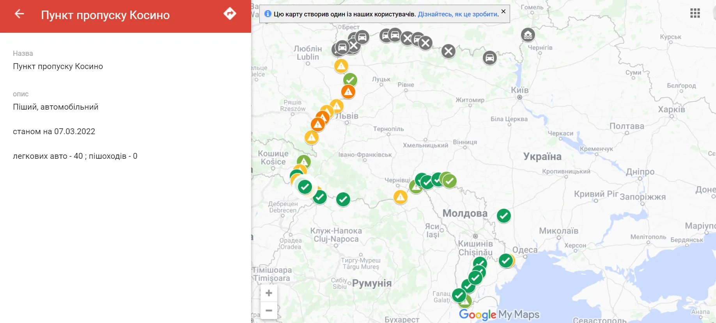Click the Житомир city label
The height and width of the screenshot is (323, 716).
click(470, 100)
